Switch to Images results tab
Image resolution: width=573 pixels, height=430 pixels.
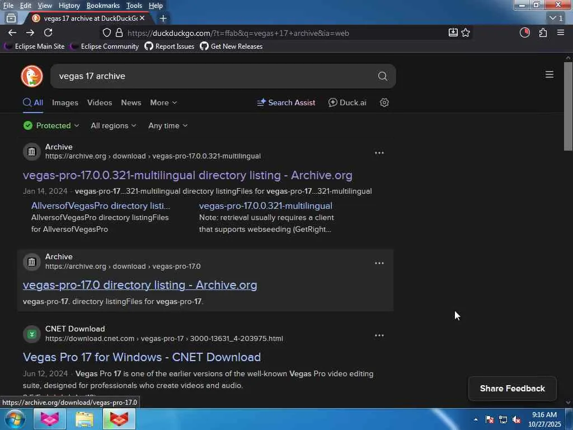click(x=65, y=102)
